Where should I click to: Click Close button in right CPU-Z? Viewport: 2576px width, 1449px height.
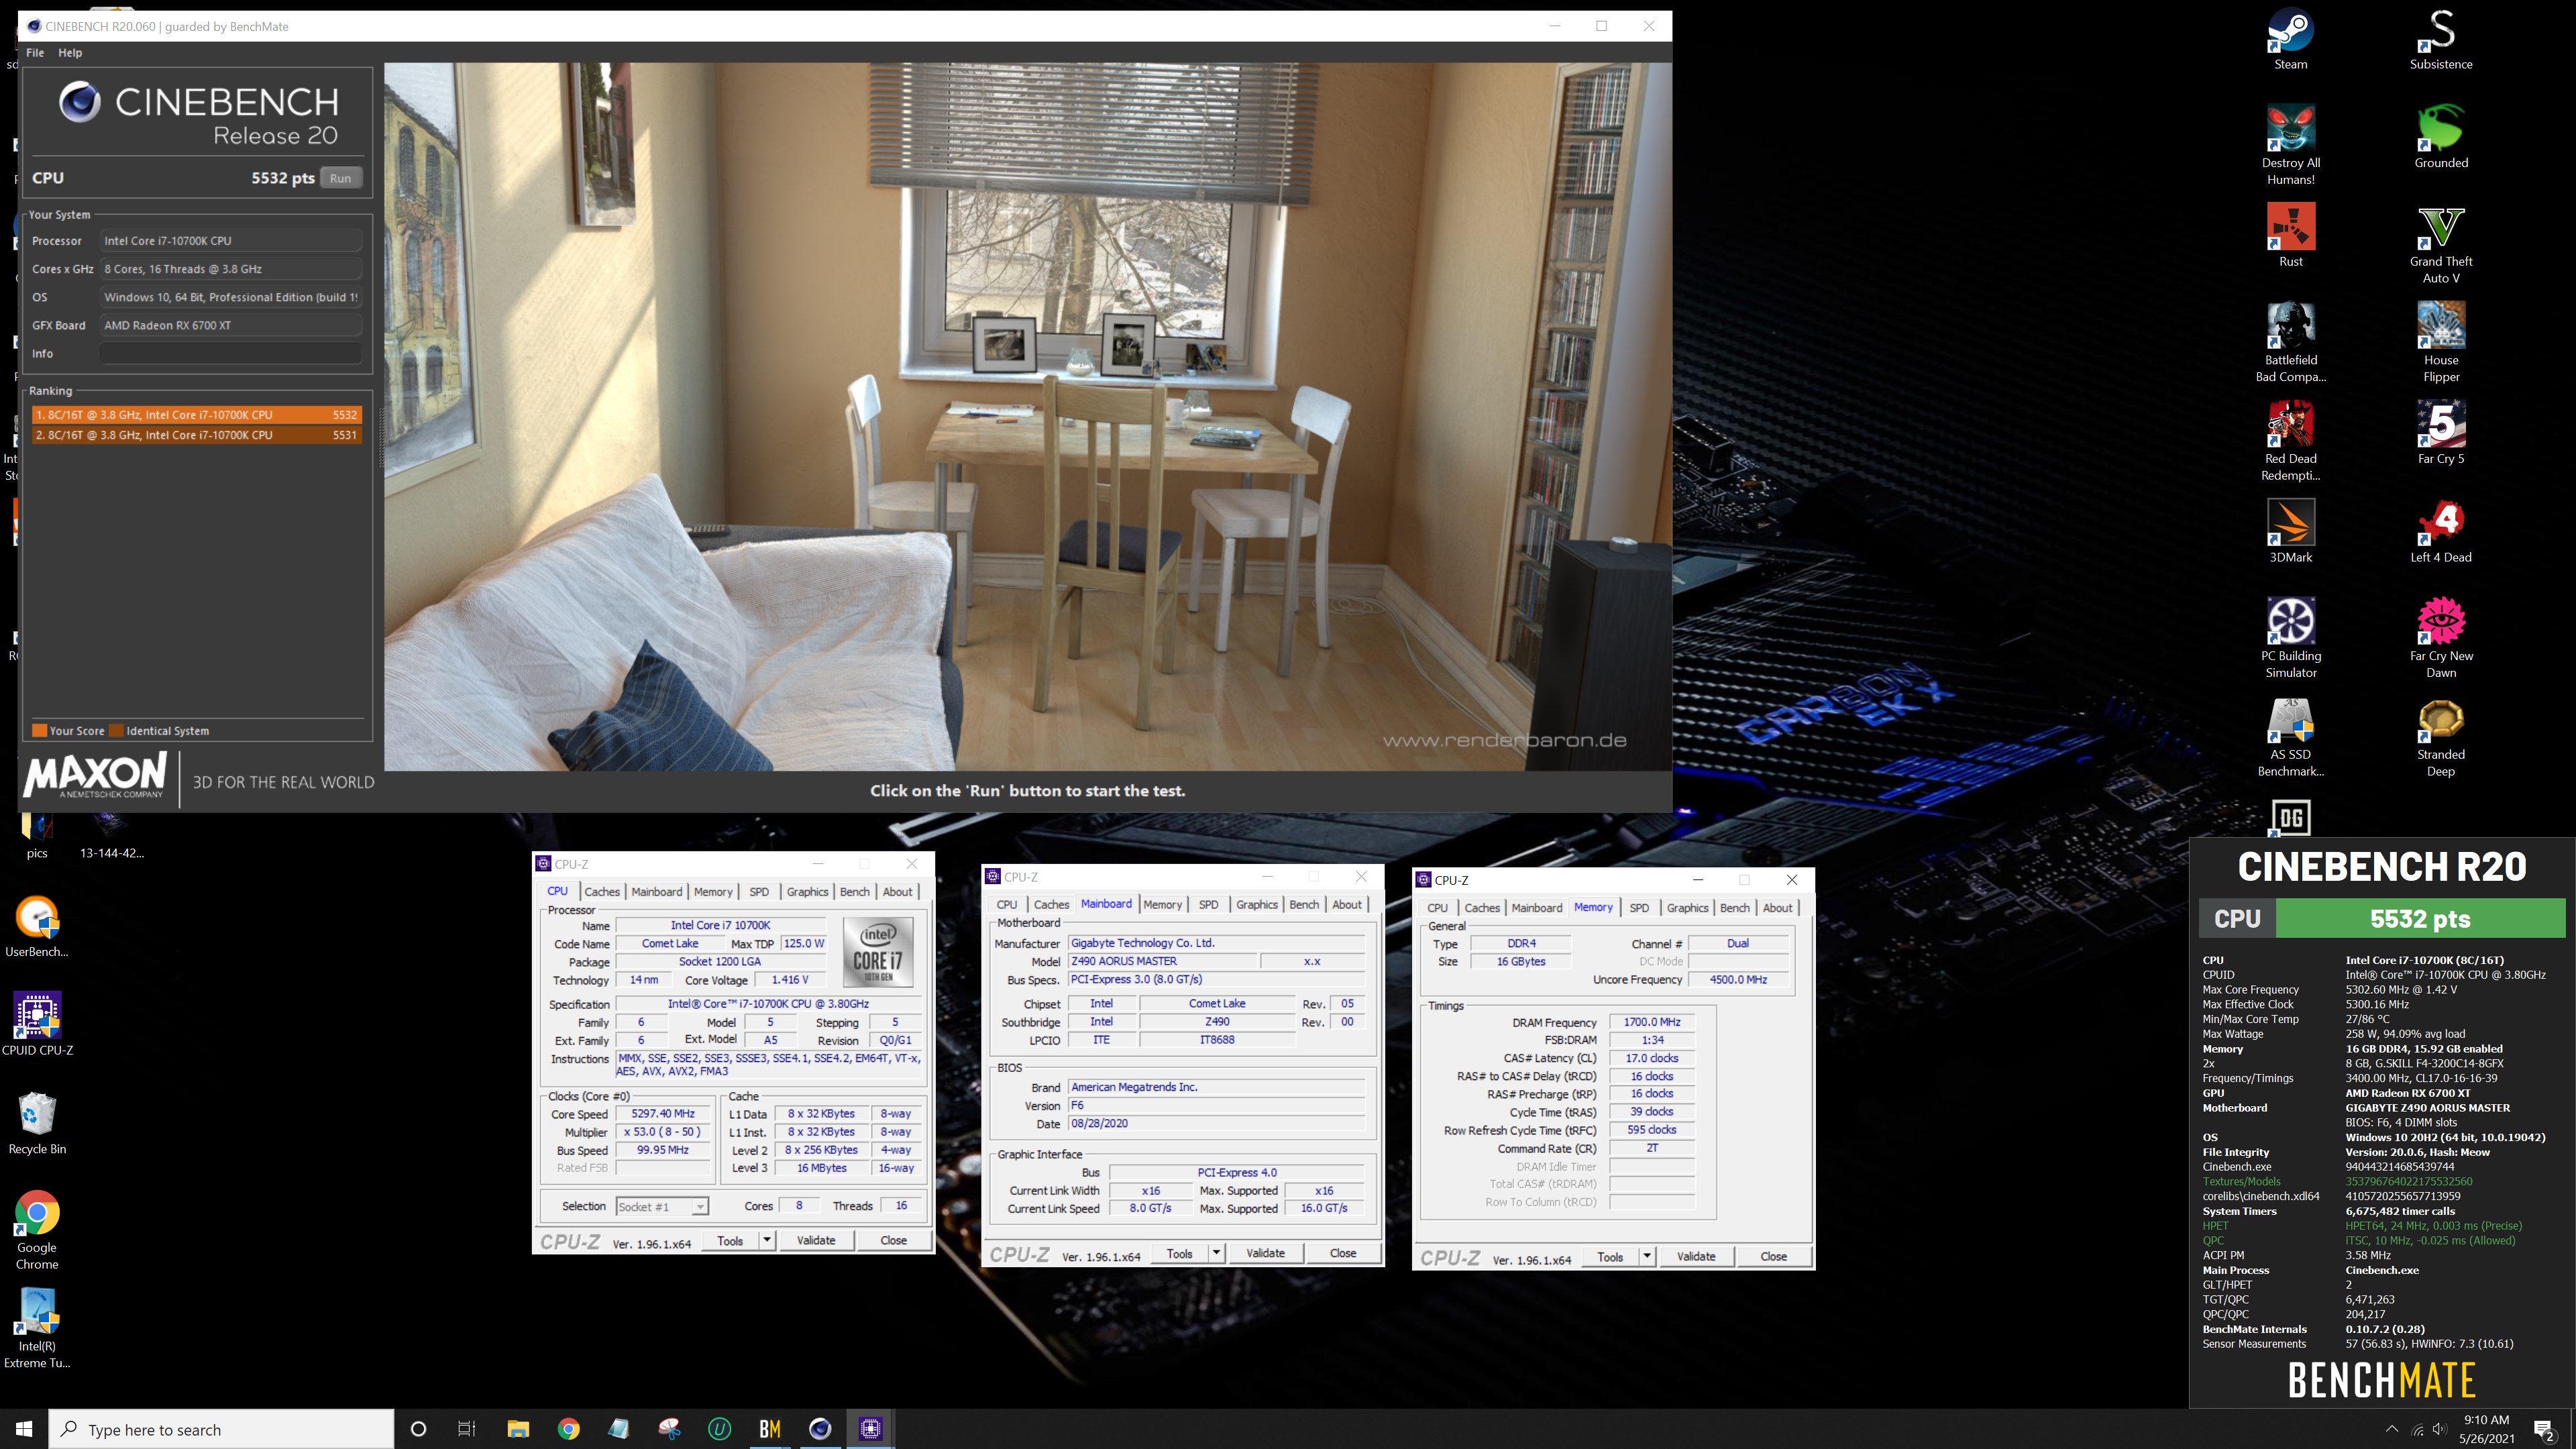[x=1774, y=1257]
